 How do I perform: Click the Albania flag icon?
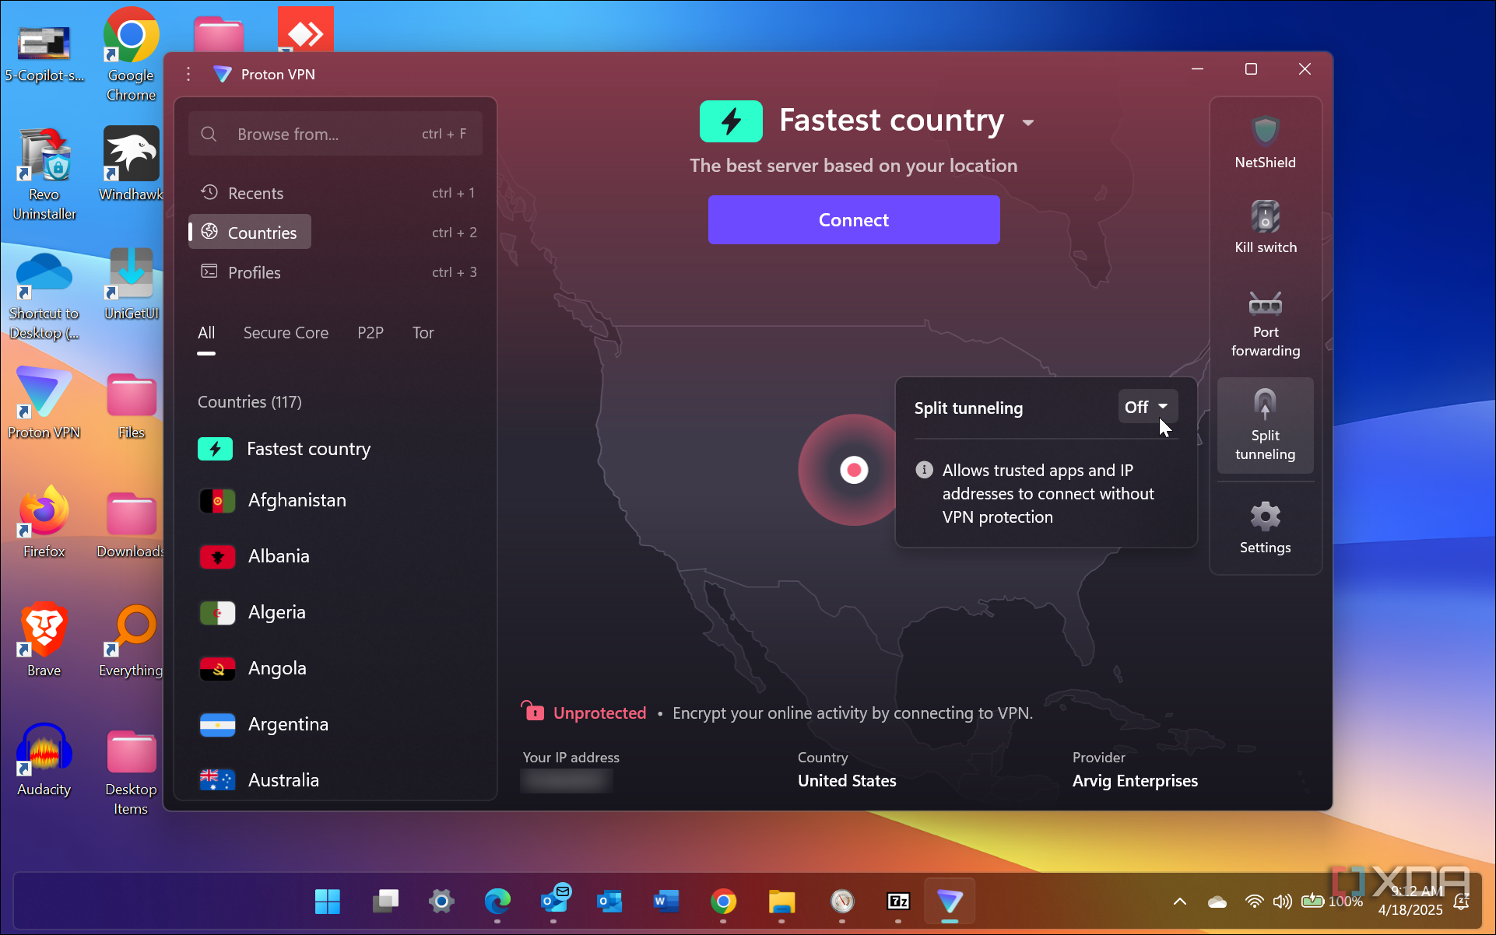coord(217,557)
